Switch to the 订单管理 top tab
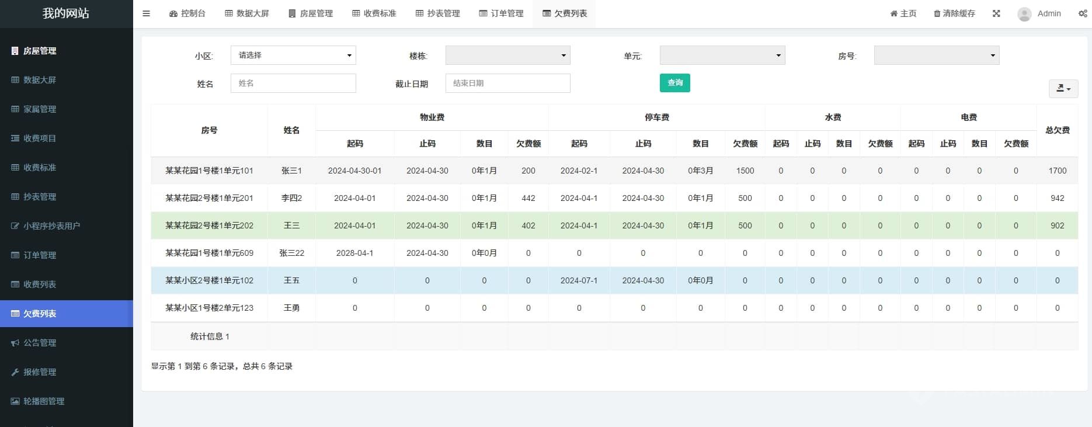 tap(501, 13)
